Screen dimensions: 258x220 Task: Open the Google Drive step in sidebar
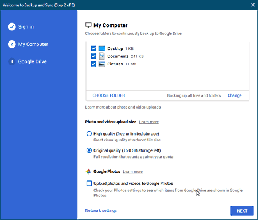pos(33,61)
